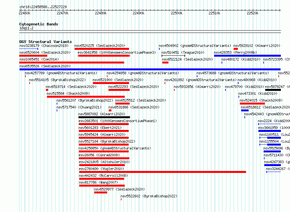Open nsv4573688 (gnomADStructuralVariants) variant

click(233, 73)
